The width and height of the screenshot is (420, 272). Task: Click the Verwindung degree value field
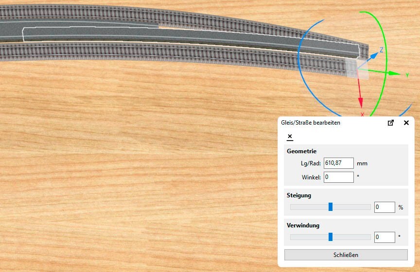pos(385,237)
